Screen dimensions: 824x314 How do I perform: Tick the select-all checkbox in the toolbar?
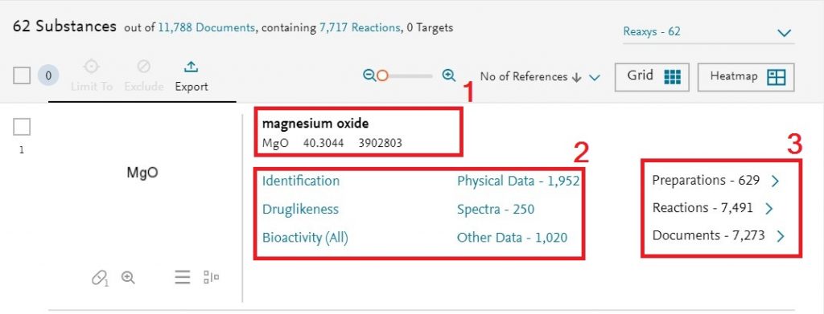22,76
